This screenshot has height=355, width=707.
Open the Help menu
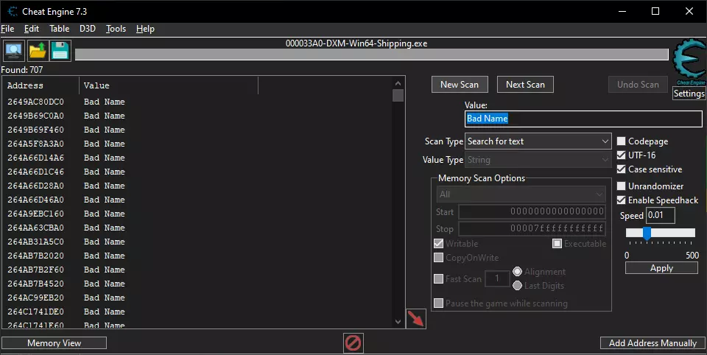(x=145, y=29)
